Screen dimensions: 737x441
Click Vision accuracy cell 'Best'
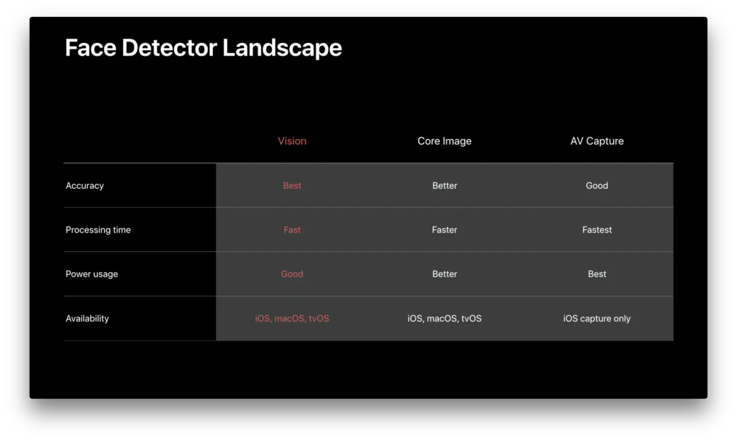292,186
